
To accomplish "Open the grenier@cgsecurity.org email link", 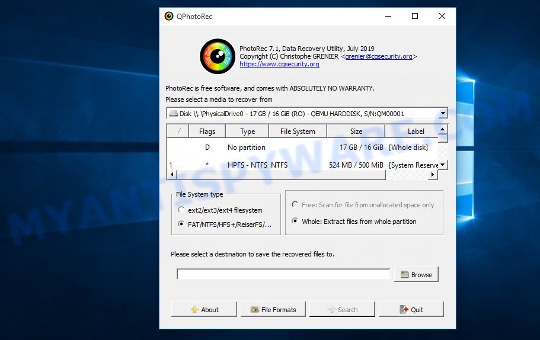I will (379, 56).
